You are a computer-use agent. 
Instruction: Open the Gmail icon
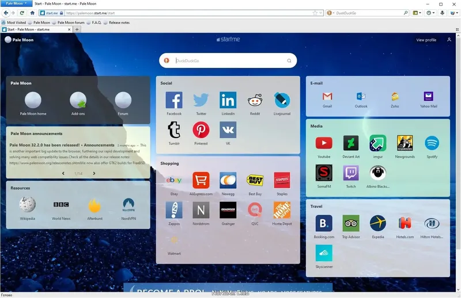point(327,96)
